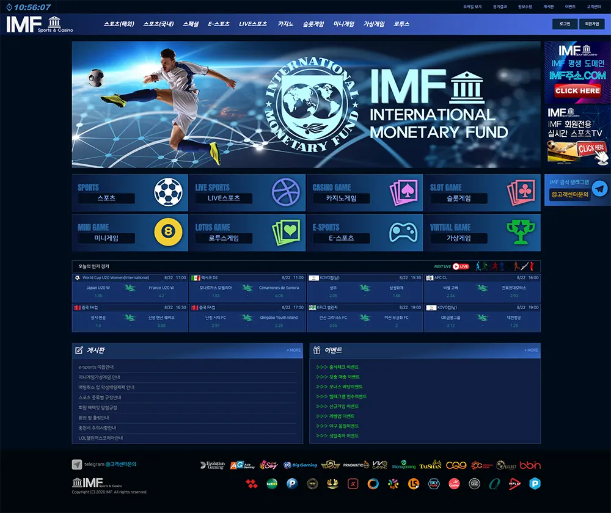Open the Cimarrones de Sonora match card

(247, 288)
